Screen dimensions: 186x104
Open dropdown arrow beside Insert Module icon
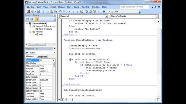click(35, 12)
